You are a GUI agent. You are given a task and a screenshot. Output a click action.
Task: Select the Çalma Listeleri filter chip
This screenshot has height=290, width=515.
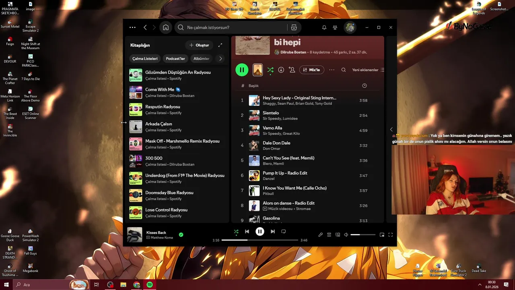[145, 58]
